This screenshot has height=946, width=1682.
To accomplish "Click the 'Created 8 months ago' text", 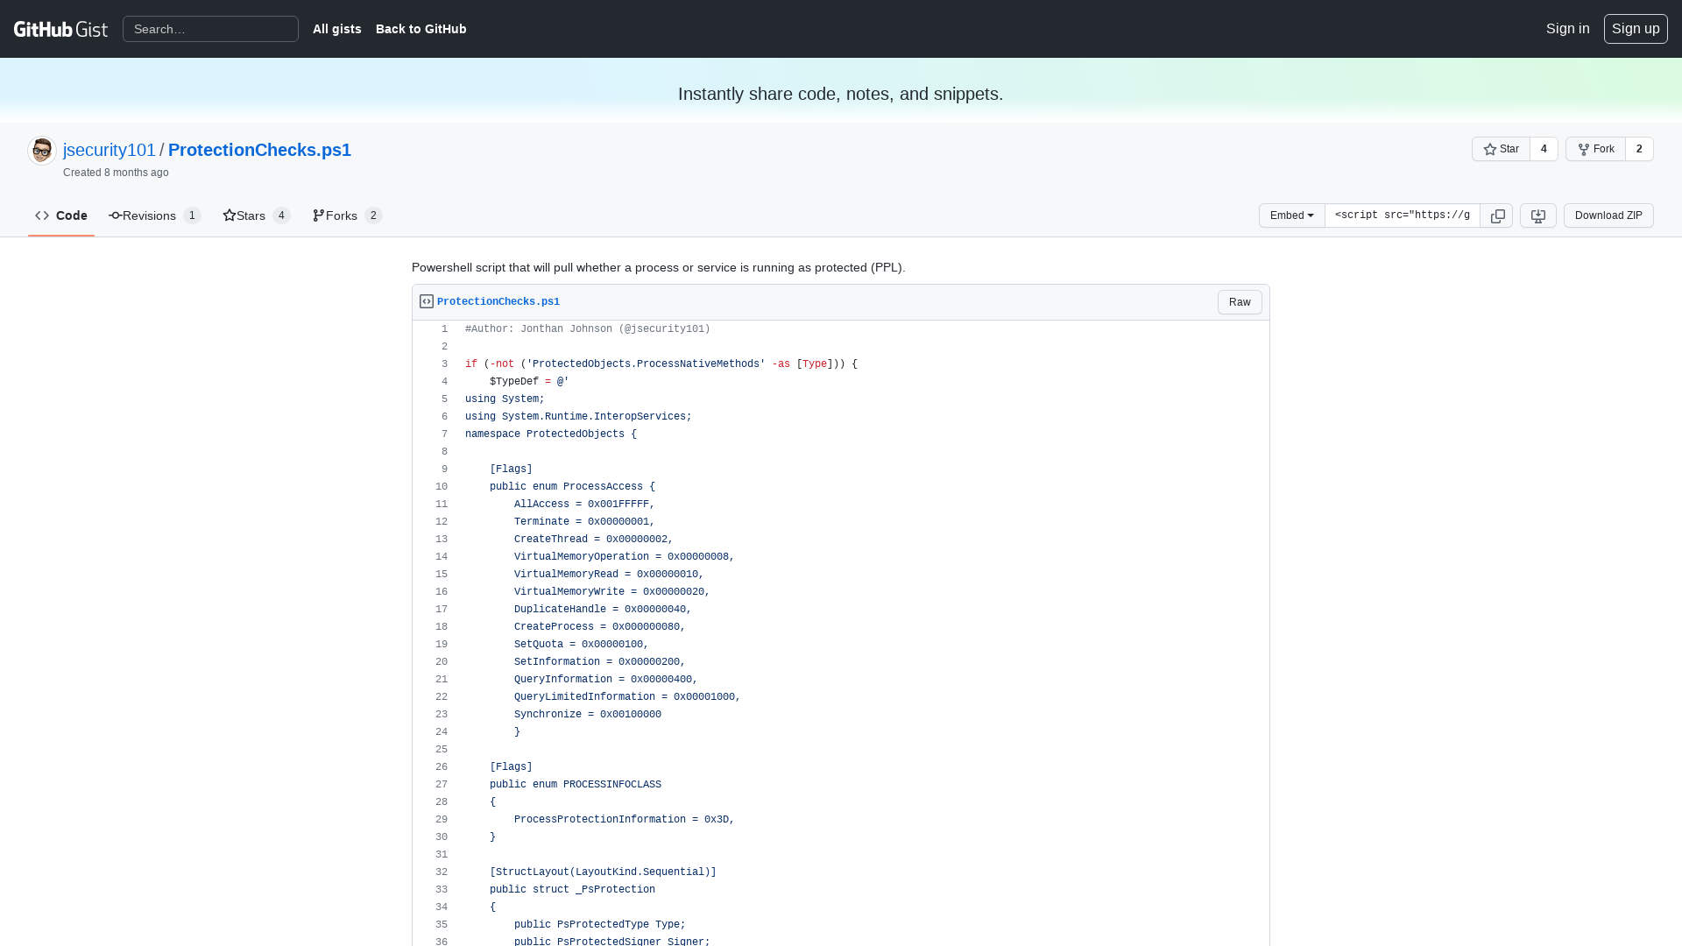I will click(116, 173).
